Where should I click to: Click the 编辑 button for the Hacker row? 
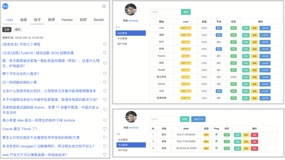254,56
